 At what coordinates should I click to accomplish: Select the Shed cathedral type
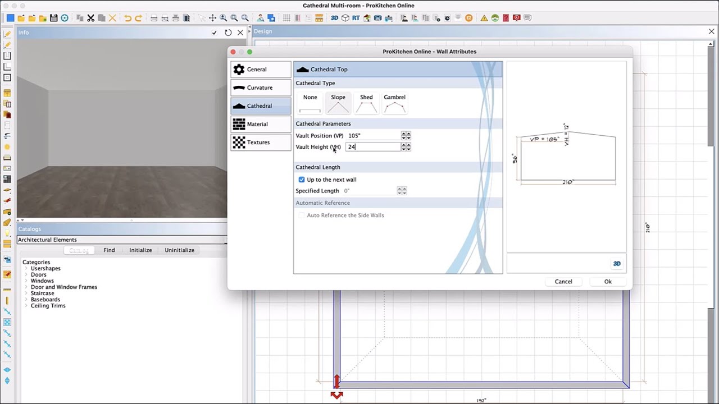pyautogui.click(x=366, y=104)
